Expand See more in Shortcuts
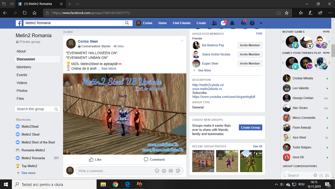This screenshot has height=189, width=335. point(28,173)
